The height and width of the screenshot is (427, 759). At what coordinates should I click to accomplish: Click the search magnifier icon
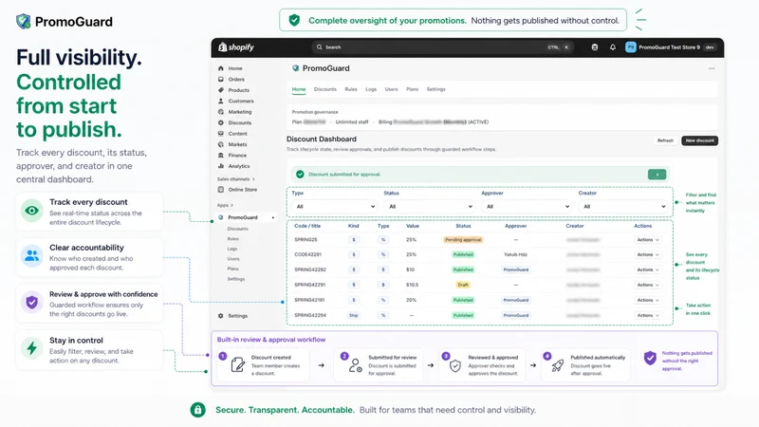point(320,46)
